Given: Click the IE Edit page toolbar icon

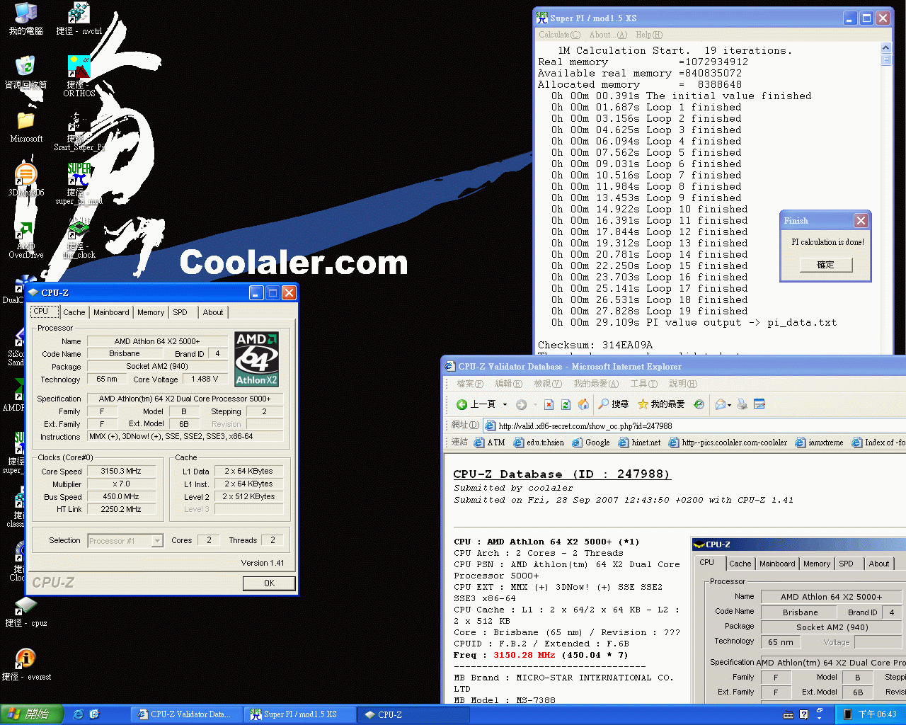Looking at the screenshot, I should [759, 404].
